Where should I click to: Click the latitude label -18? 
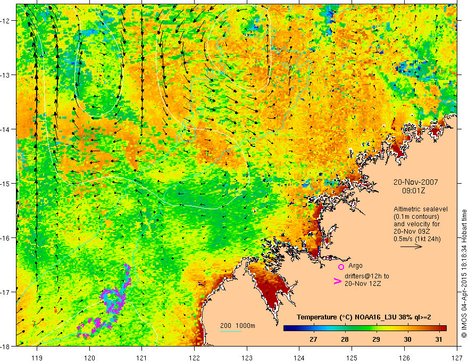click(x=5, y=347)
